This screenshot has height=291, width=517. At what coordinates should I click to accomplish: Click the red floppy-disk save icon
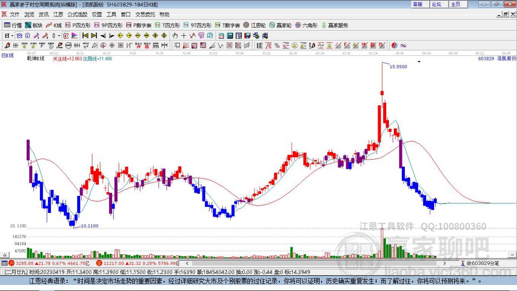pyautogui.click(x=247, y=36)
